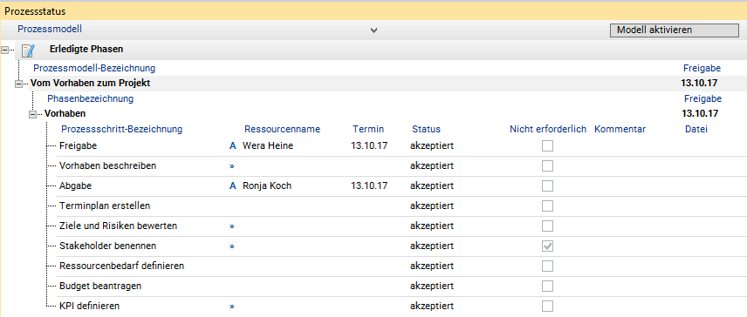Click Freigabe date of Vom Vorhaben zum Projekt

(x=699, y=84)
